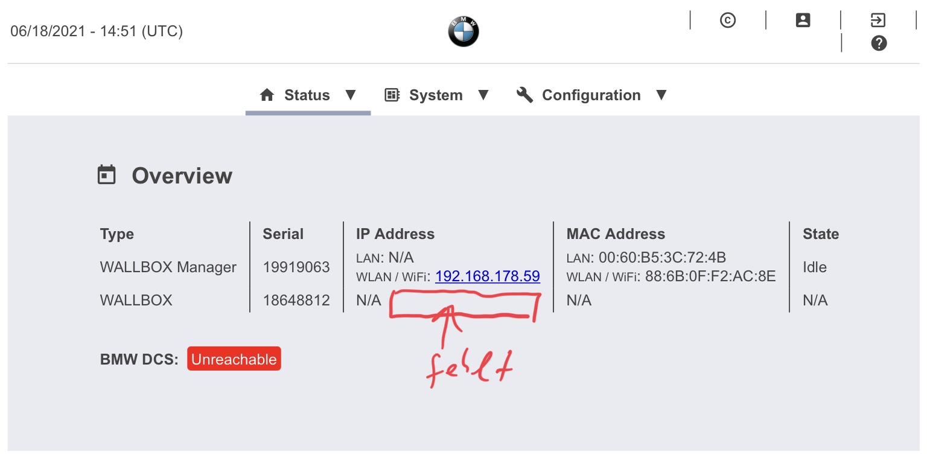Open the Configuration menu label
The width and height of the screenshot is (927, 475).
591,95
